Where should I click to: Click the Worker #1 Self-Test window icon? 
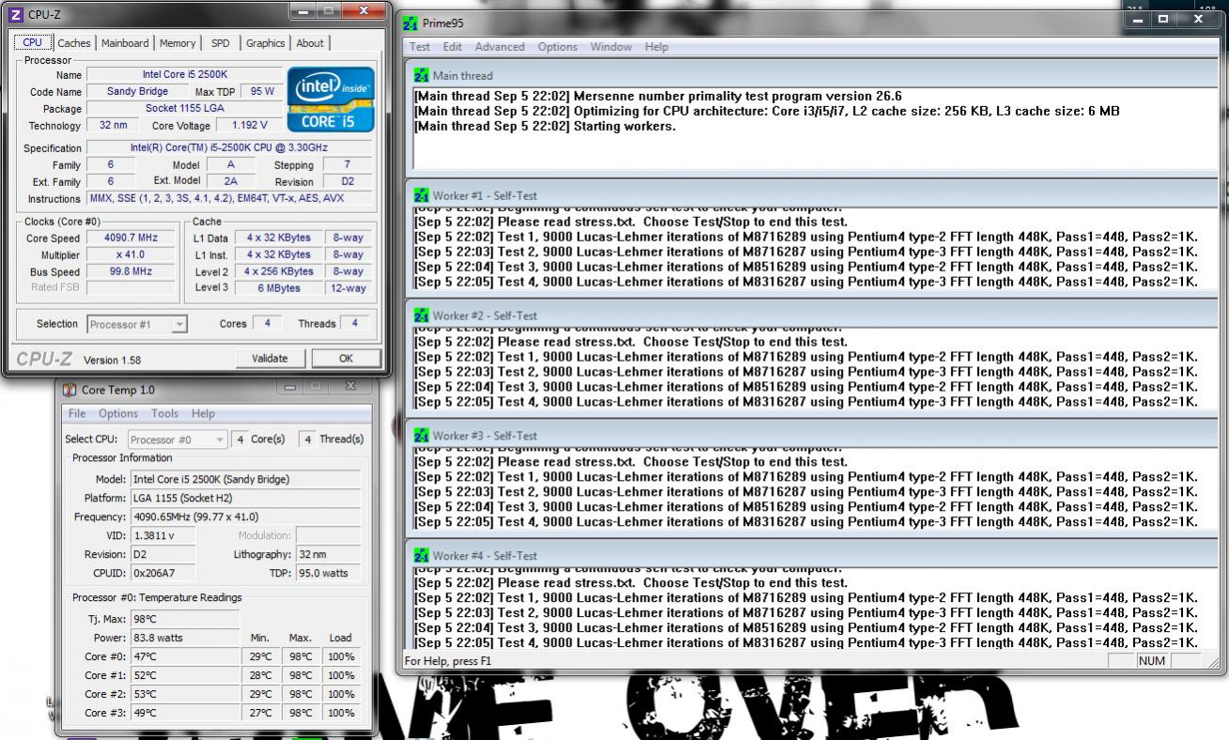[x=422, y=195]
